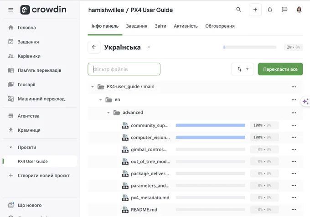Open px4_metadata.md file
This screenshot has height=217, width=310.
tap(150, 197)
